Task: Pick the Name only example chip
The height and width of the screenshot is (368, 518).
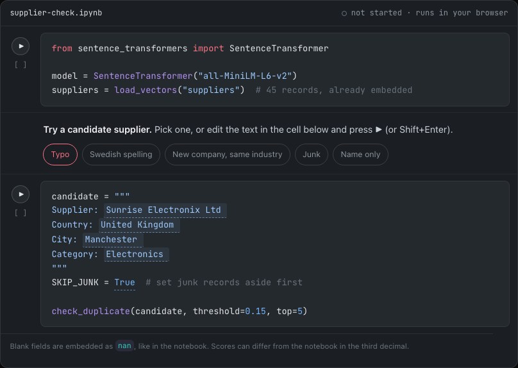Action: pos(360,155)
